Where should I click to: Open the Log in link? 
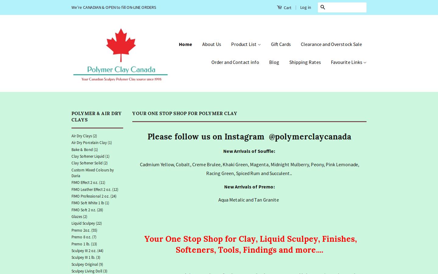(305, 7)
